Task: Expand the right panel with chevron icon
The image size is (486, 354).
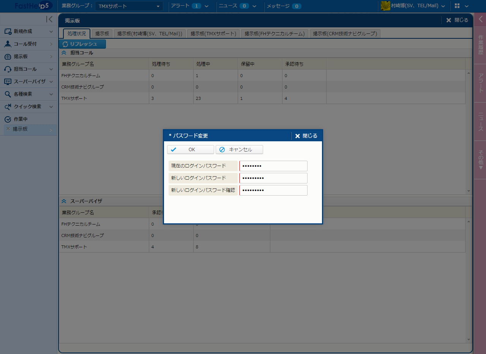Action: (480, 19)
